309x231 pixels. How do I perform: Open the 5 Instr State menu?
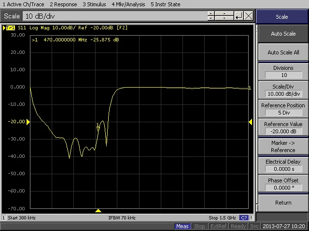click(x=165, y=4)
